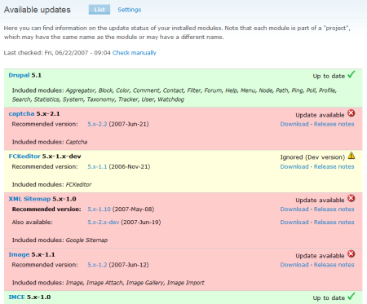Open the captcha project link

point(21,113)
